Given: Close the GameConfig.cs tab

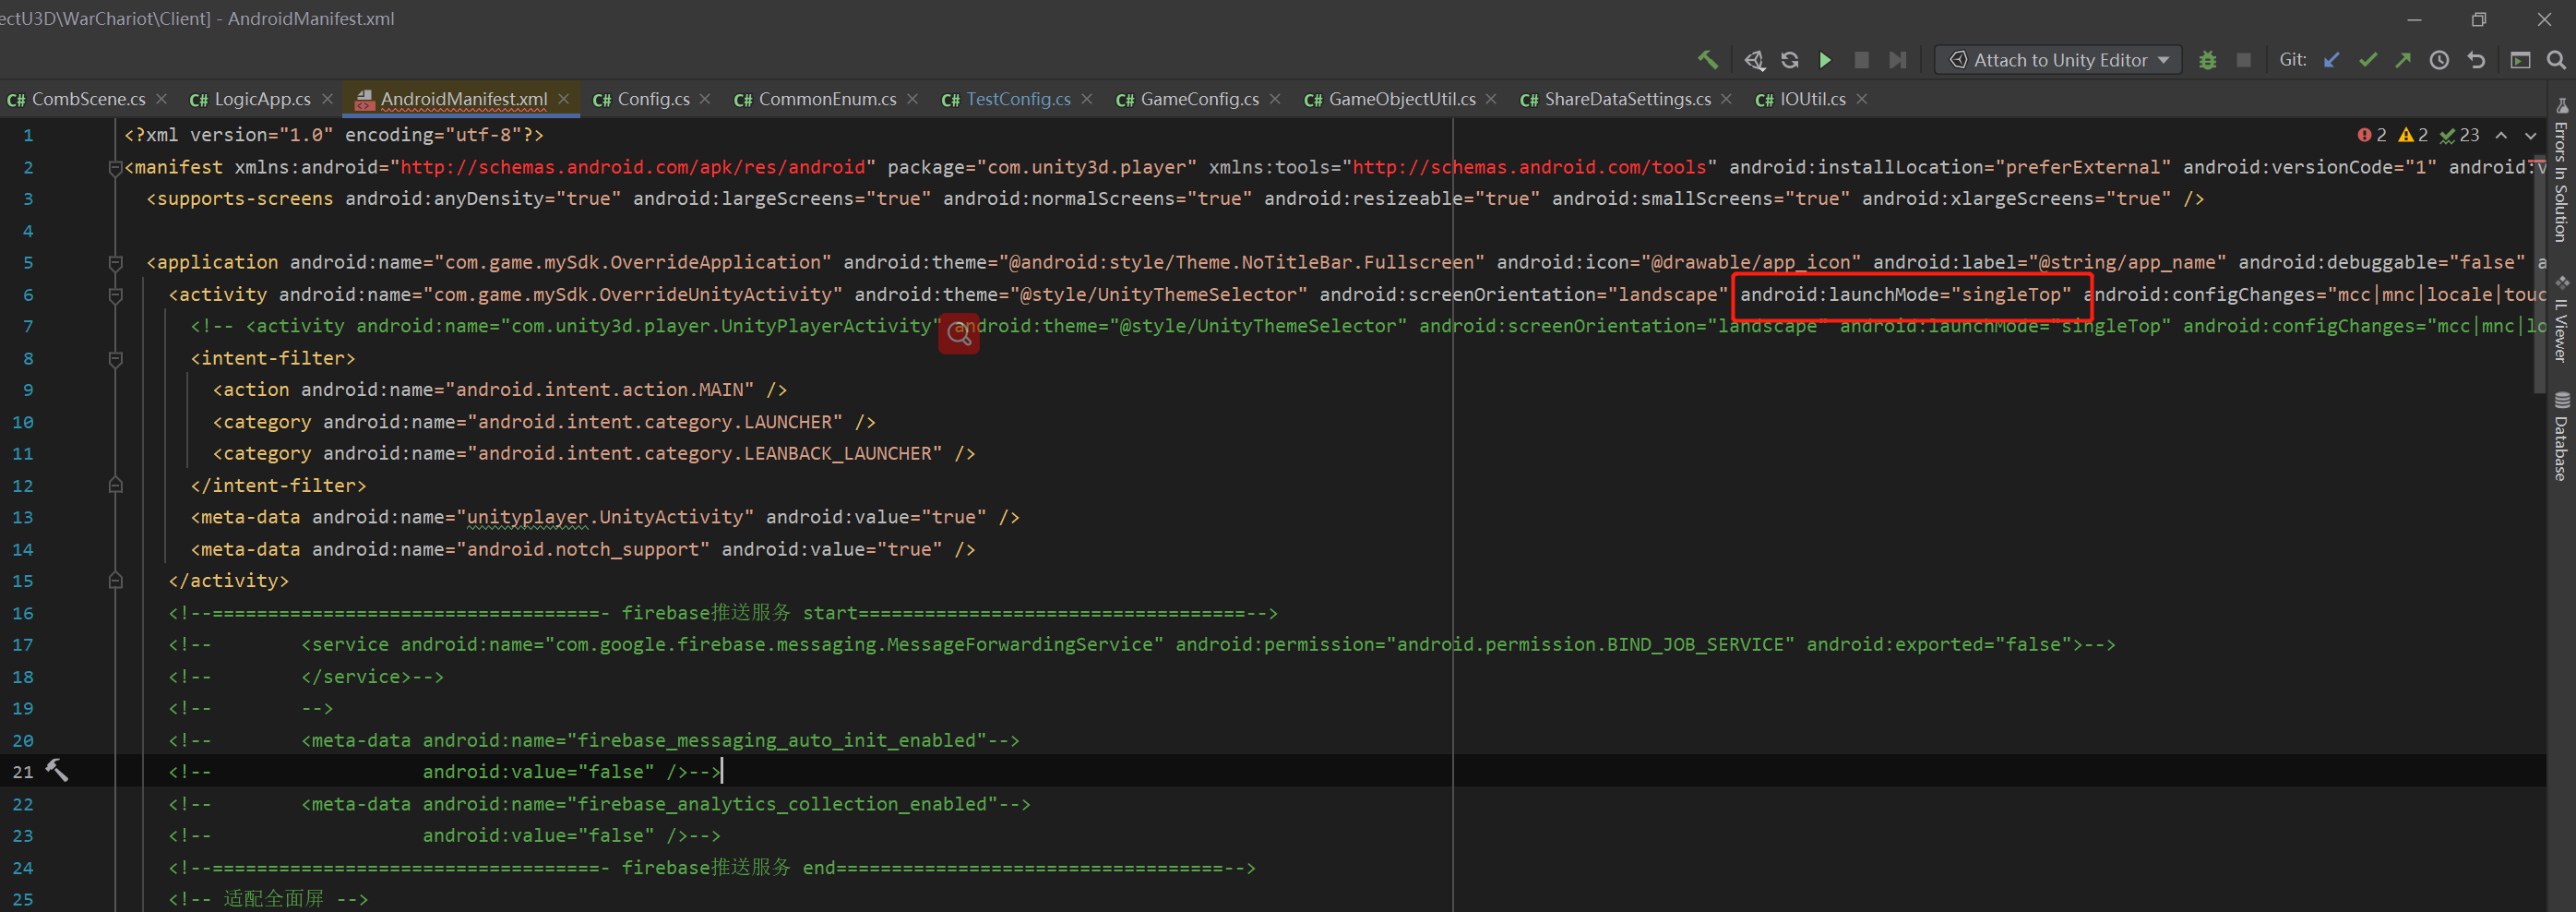Looking at the screenshot, I should pyautogui.click(x=1275, y=99).
